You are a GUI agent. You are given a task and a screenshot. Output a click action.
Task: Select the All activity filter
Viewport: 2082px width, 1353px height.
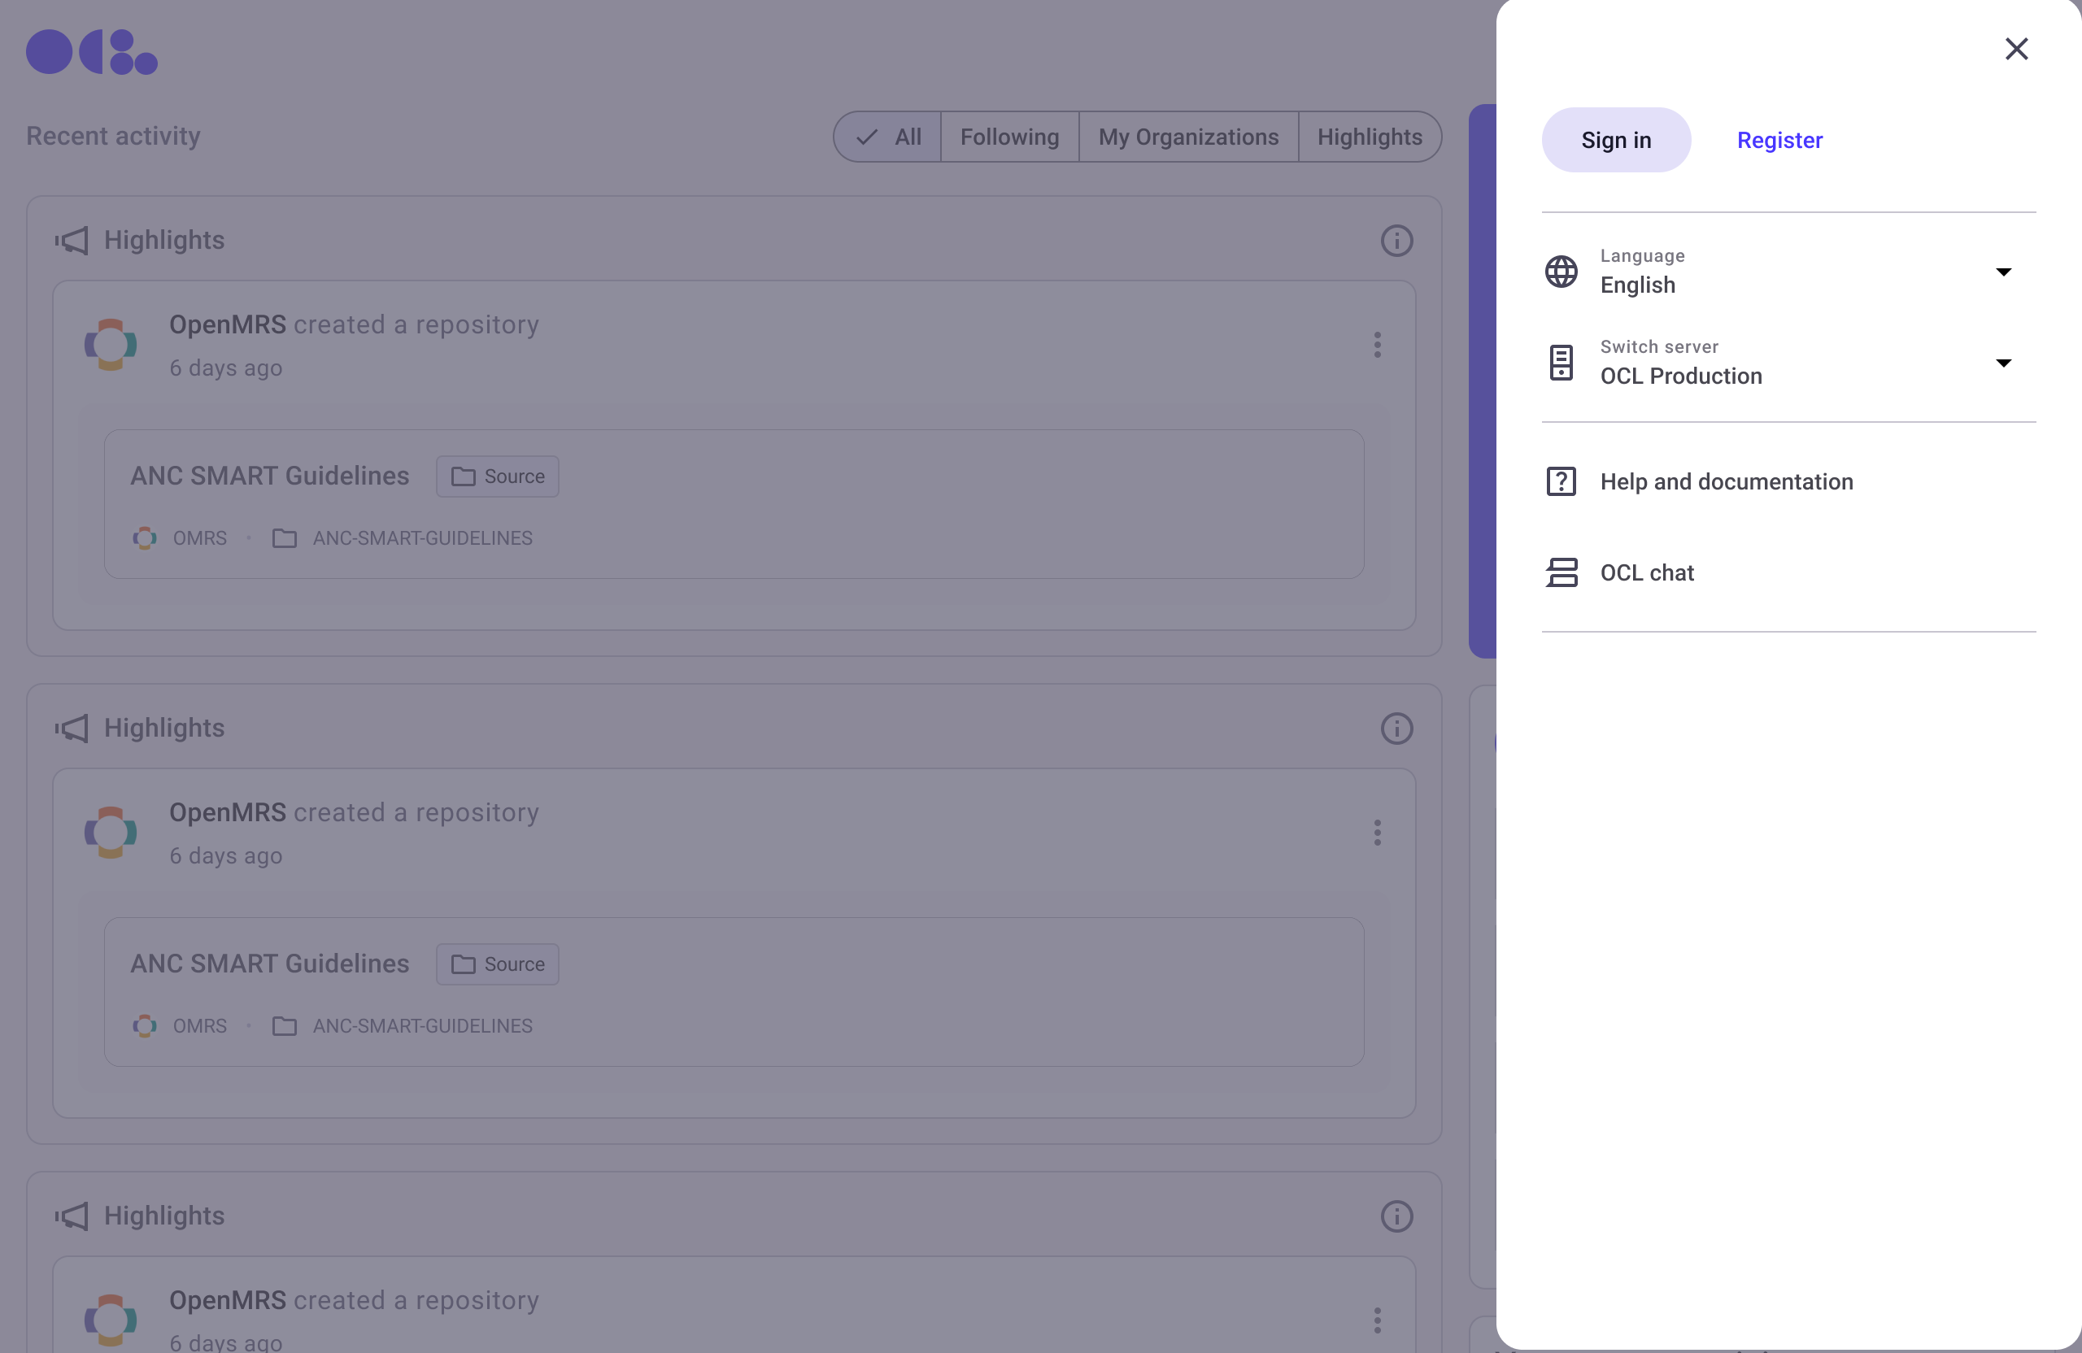(889, 137)
